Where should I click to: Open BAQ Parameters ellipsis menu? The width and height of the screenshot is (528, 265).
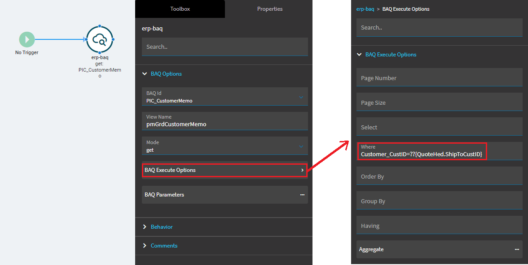coord(302,195)
